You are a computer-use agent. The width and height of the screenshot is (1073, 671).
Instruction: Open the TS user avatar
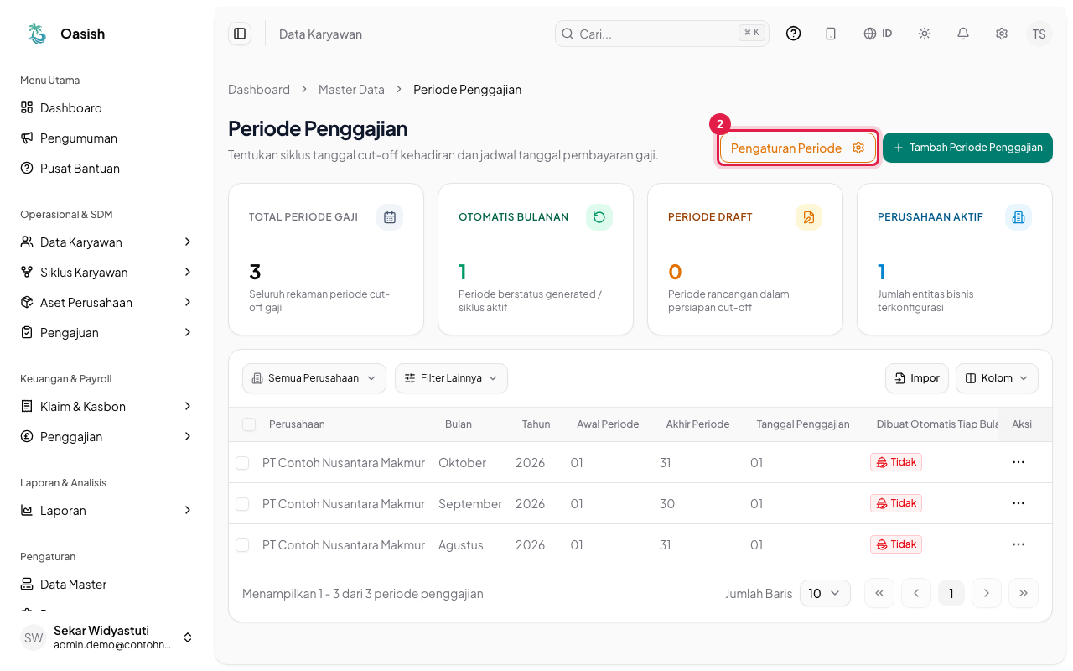click(x=1039, y=34)
